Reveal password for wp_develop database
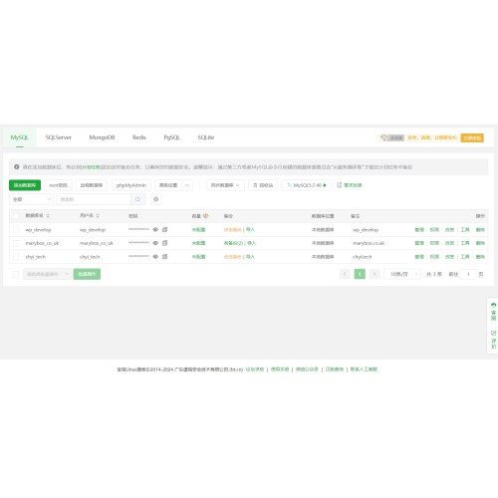The width and height of the screenshot is (498, 498). (155, 229)
